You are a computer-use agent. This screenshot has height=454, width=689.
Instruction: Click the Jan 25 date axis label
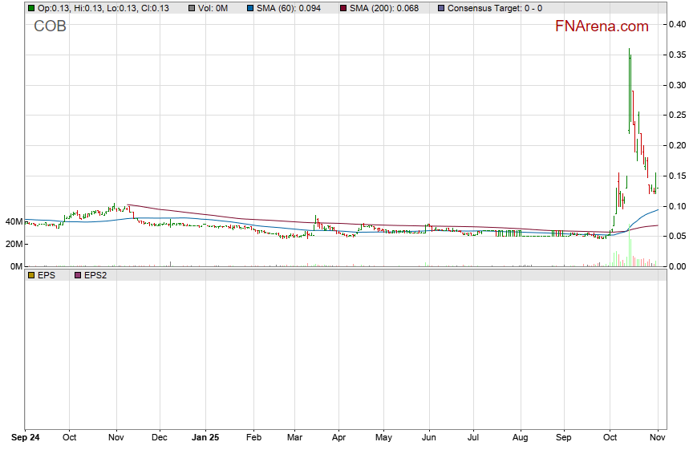(x=206, y=438)
